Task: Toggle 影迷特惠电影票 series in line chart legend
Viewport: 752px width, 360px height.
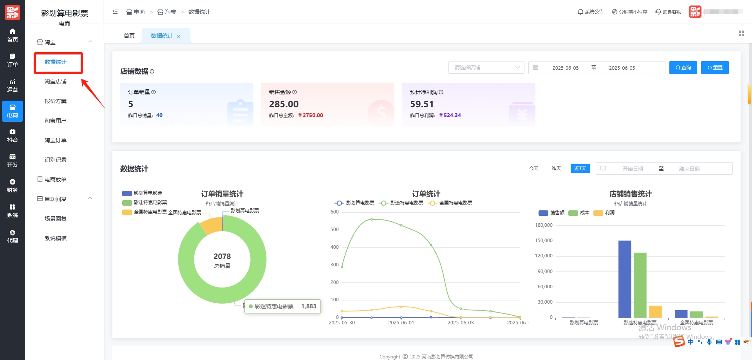Action: point(401,203)
